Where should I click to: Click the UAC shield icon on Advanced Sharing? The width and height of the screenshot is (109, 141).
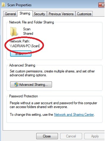16,85
